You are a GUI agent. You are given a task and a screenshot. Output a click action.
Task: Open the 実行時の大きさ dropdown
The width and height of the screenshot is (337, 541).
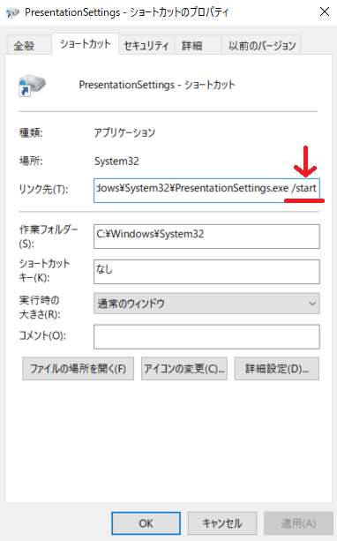[206, 304]
